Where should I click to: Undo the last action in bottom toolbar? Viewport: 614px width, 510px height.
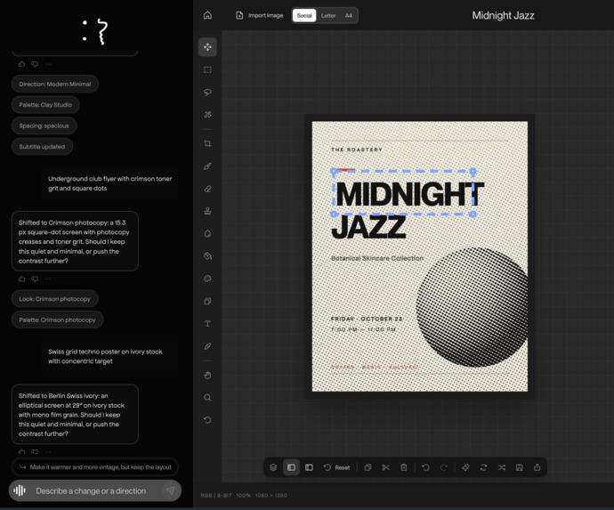(425, 467)
